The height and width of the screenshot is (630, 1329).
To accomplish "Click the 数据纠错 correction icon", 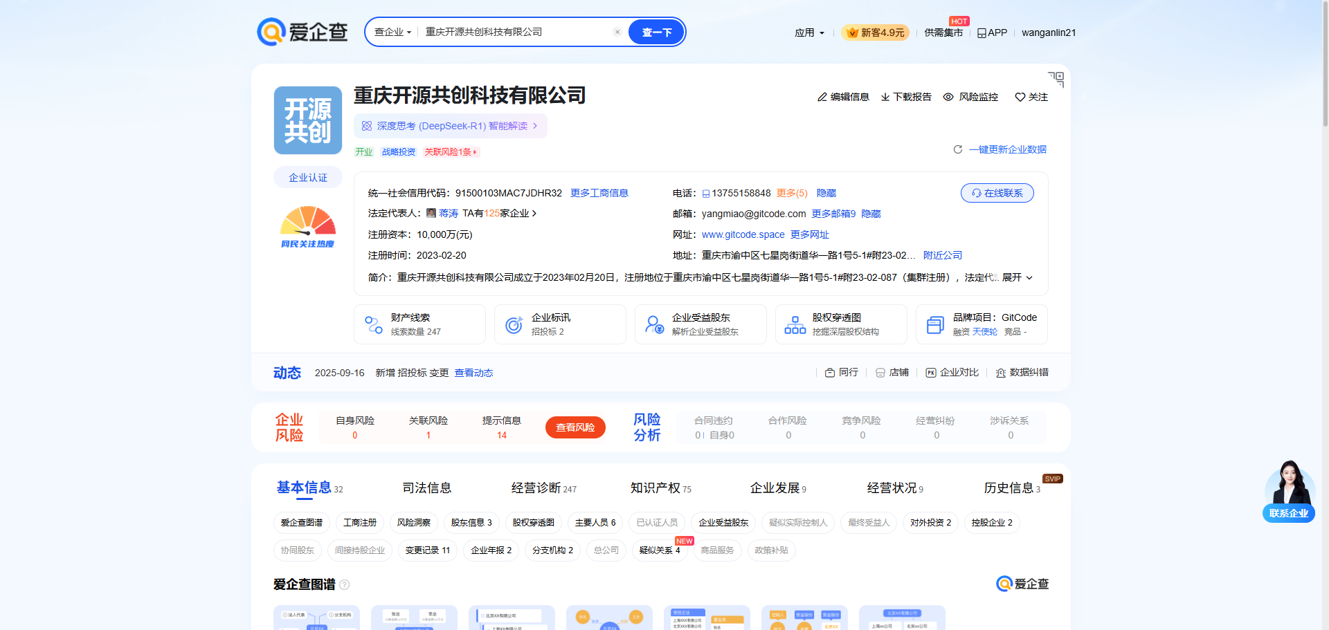I will point(1000,372).
